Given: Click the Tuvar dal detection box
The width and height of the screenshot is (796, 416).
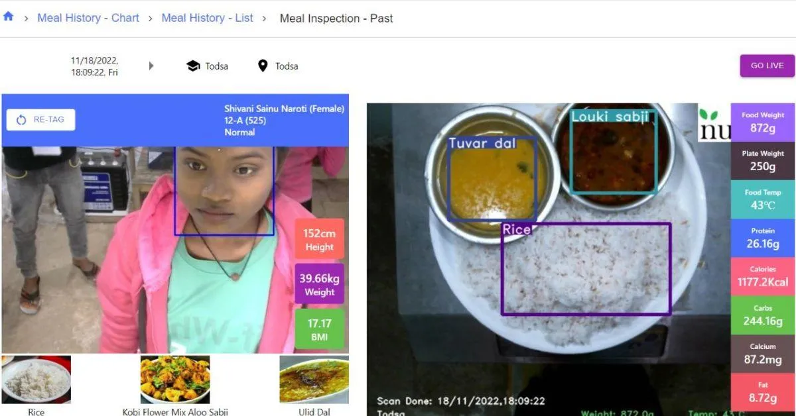Looking at the screenshot, I should [492, 179].
